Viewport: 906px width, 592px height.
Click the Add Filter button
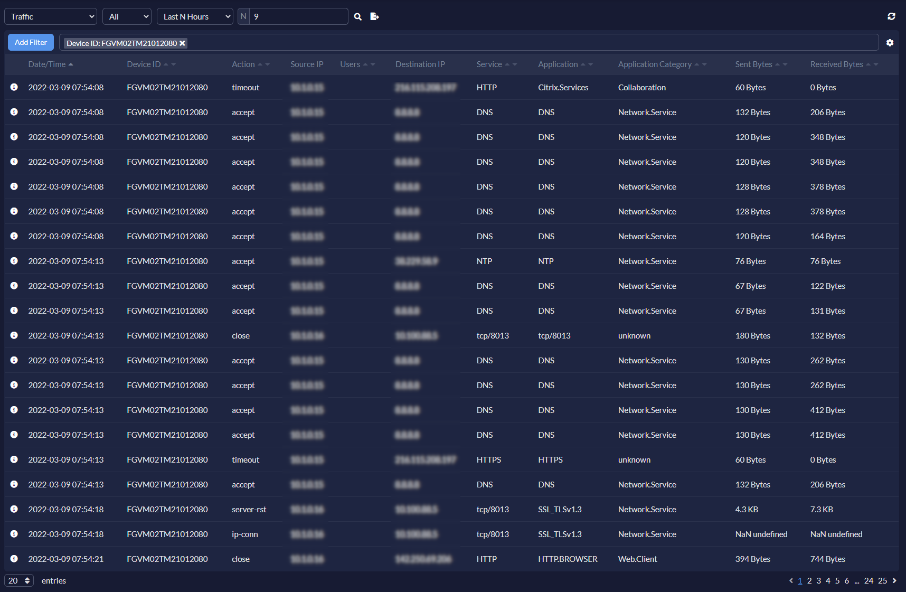pyautogui.click(x=30, y=42)
